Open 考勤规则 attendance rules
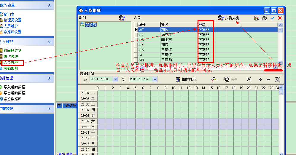The image size is (296, 155). pos(11,68)
